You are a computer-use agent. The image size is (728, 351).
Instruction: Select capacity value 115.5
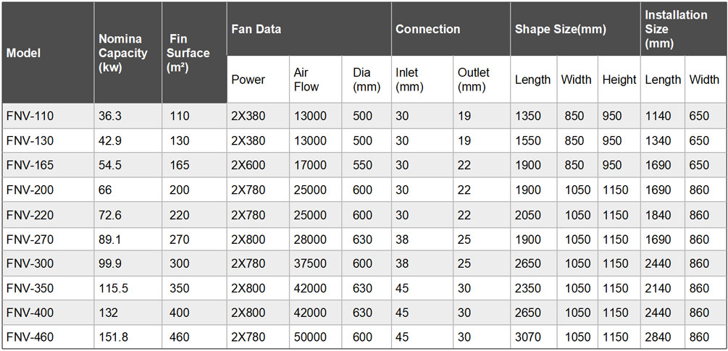tap(128, 289)
